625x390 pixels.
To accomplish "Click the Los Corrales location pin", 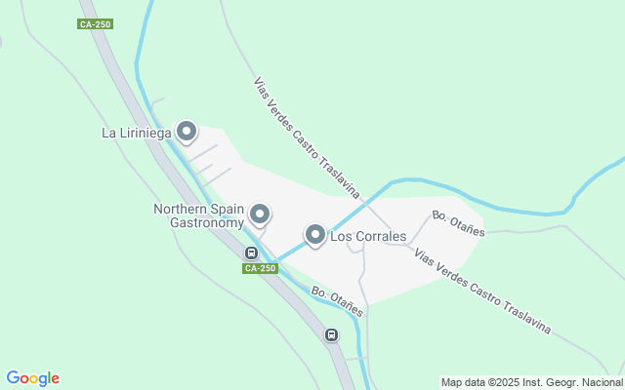I will (x=315, y=235).
